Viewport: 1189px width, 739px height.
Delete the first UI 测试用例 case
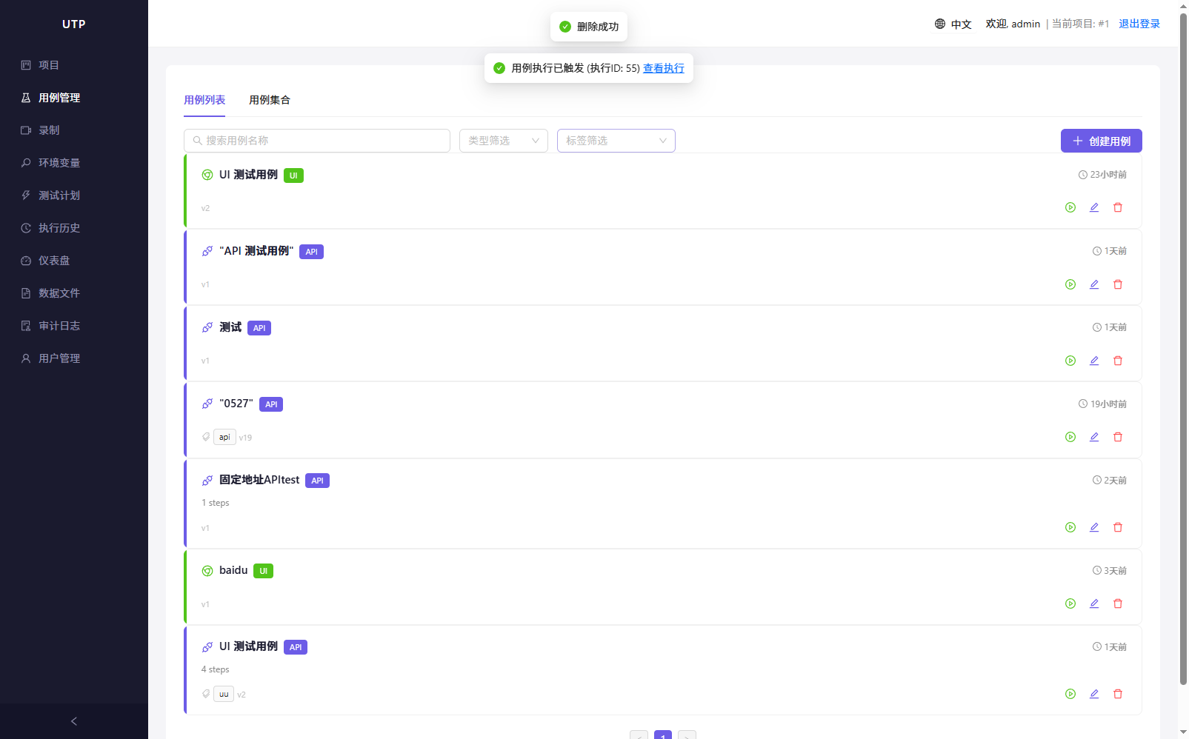pyautogui.click(x=1118, y=207)
